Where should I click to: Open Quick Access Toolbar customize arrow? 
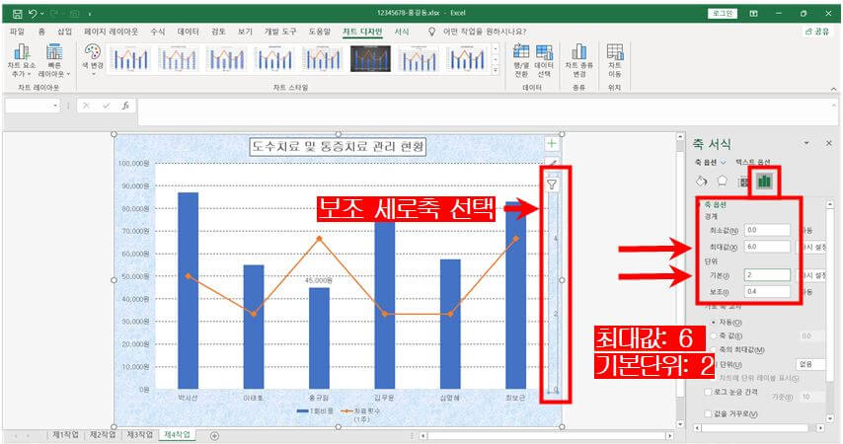pos(90,14)
